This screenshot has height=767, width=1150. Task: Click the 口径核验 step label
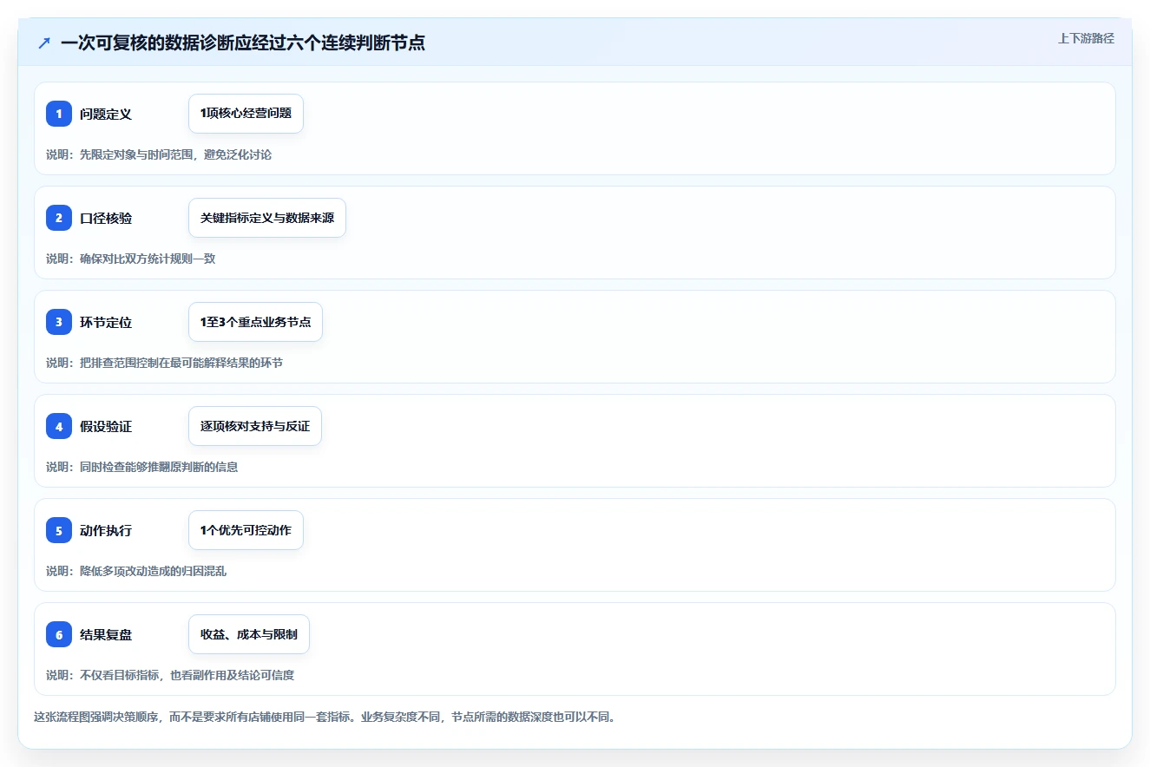tap(106, 218)
